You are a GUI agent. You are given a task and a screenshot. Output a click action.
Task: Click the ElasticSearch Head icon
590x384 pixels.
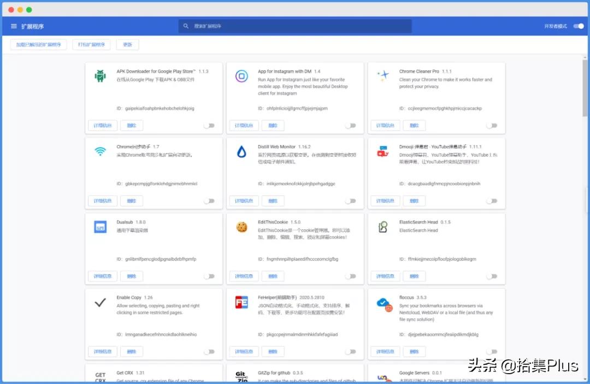click(382, 227)
